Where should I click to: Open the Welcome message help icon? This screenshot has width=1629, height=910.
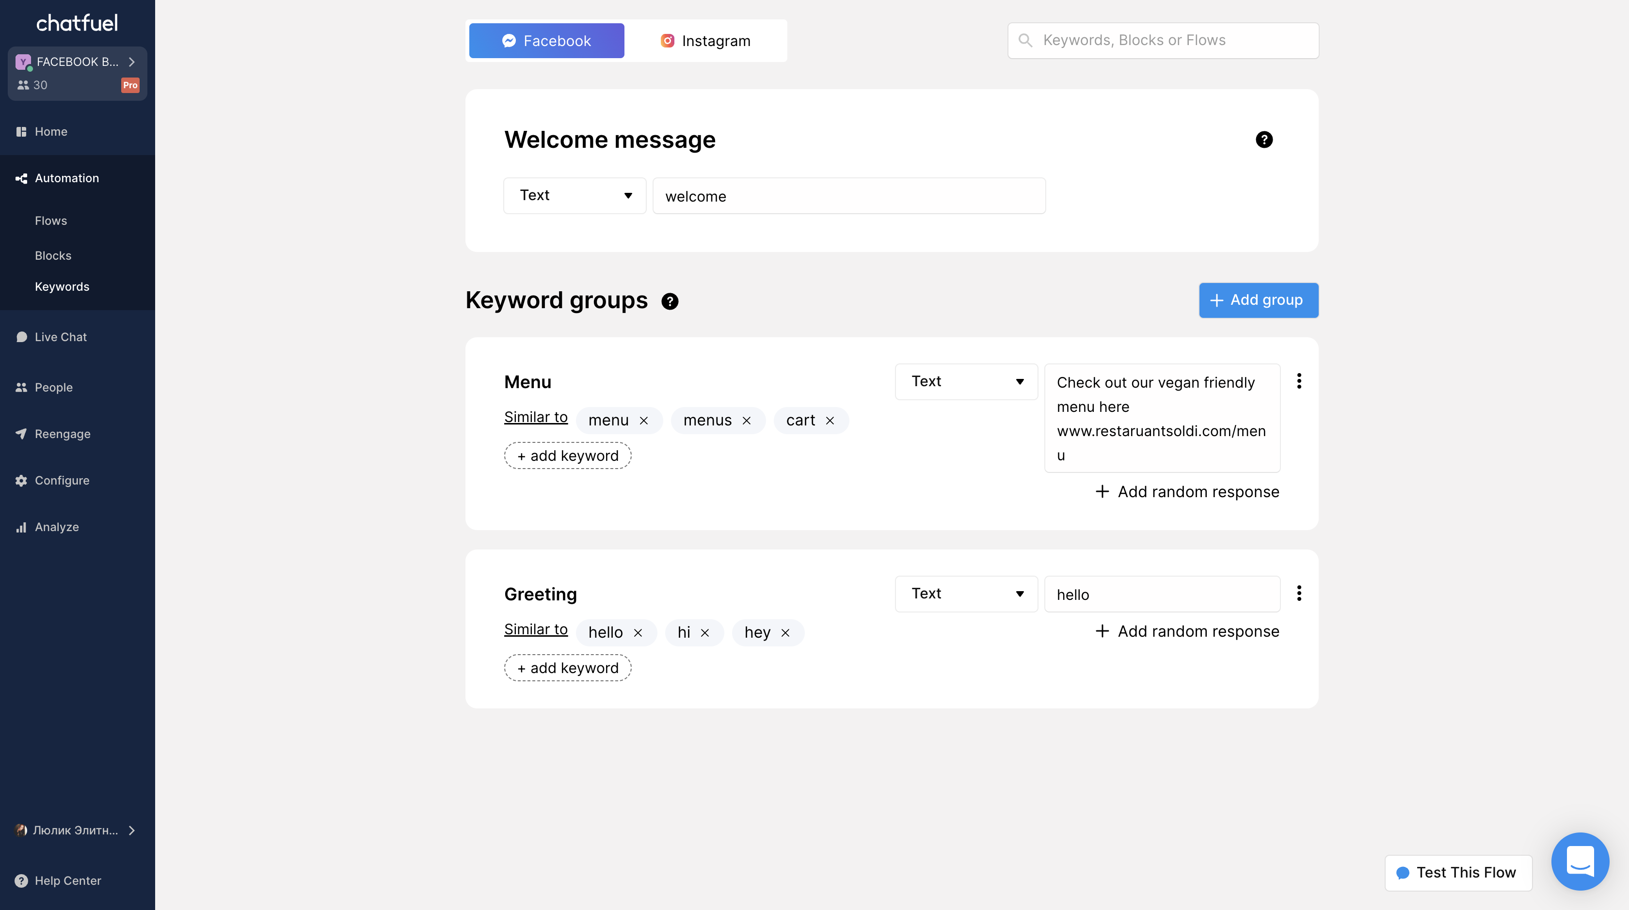pyautogui.click(x=1263, y=140)
